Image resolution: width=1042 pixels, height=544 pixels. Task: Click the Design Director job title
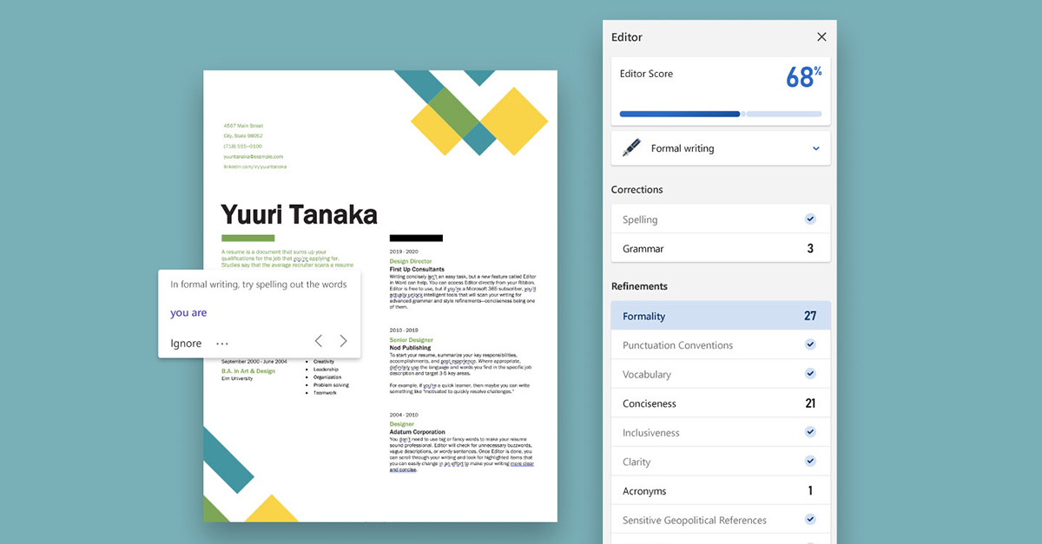tap(411, 261)
